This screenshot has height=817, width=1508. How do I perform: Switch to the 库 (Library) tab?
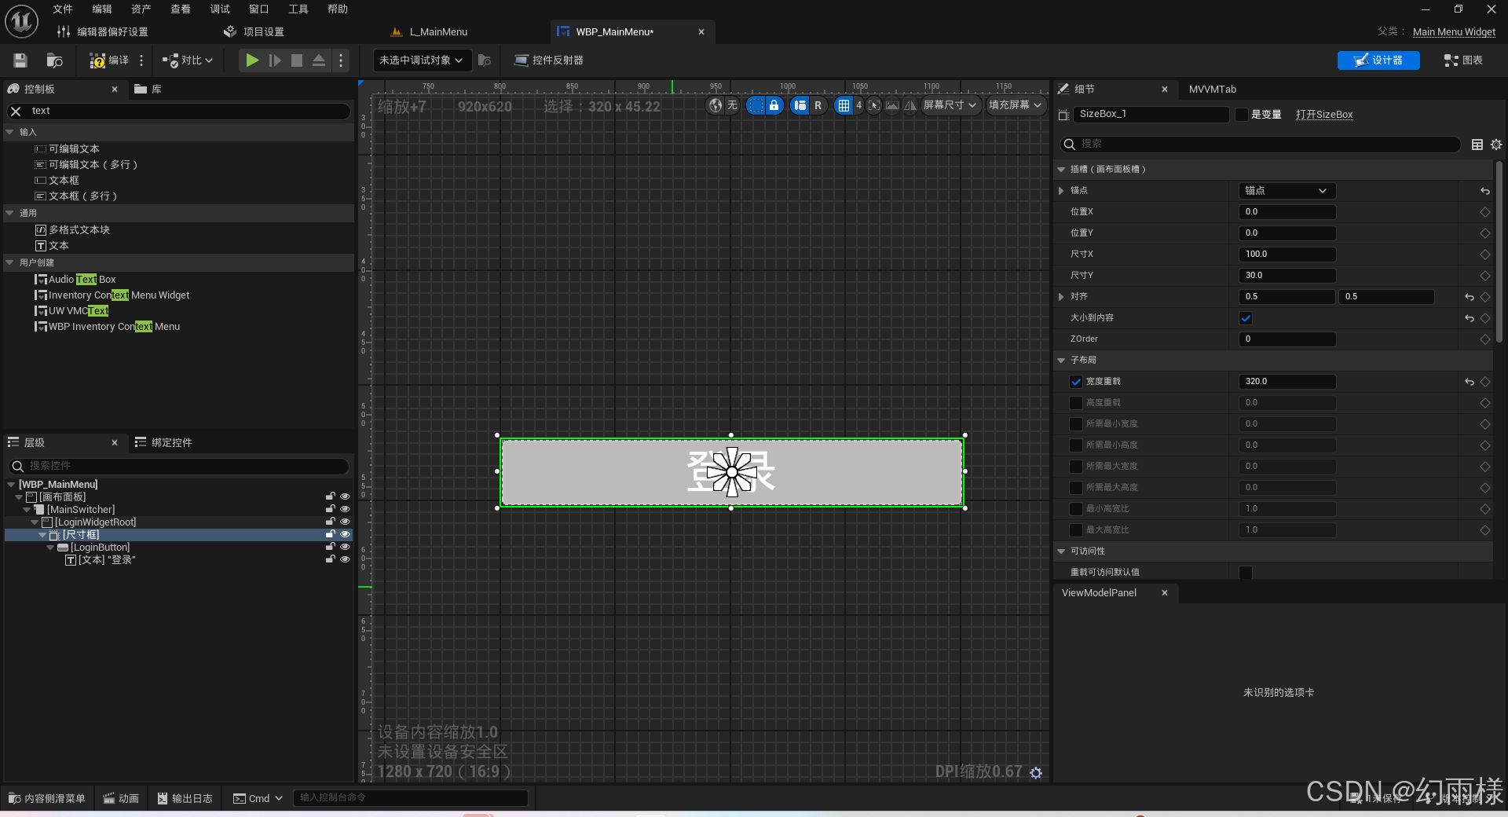tap(148, 90)
